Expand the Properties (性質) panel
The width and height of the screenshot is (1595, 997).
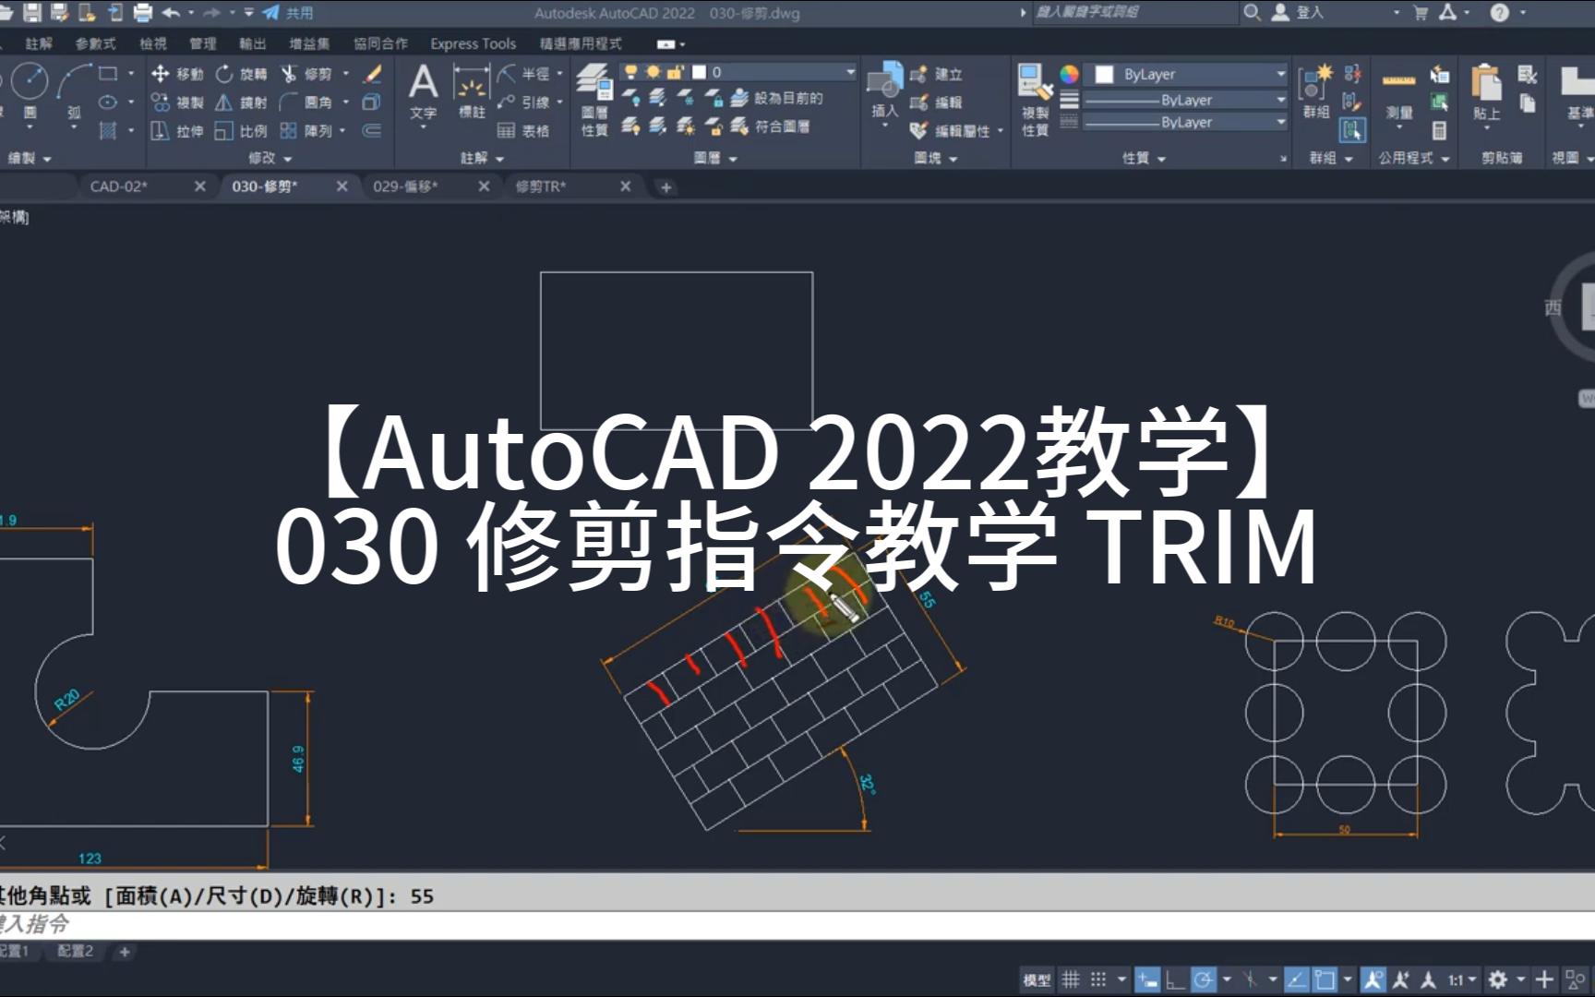tap(1144, 158)
